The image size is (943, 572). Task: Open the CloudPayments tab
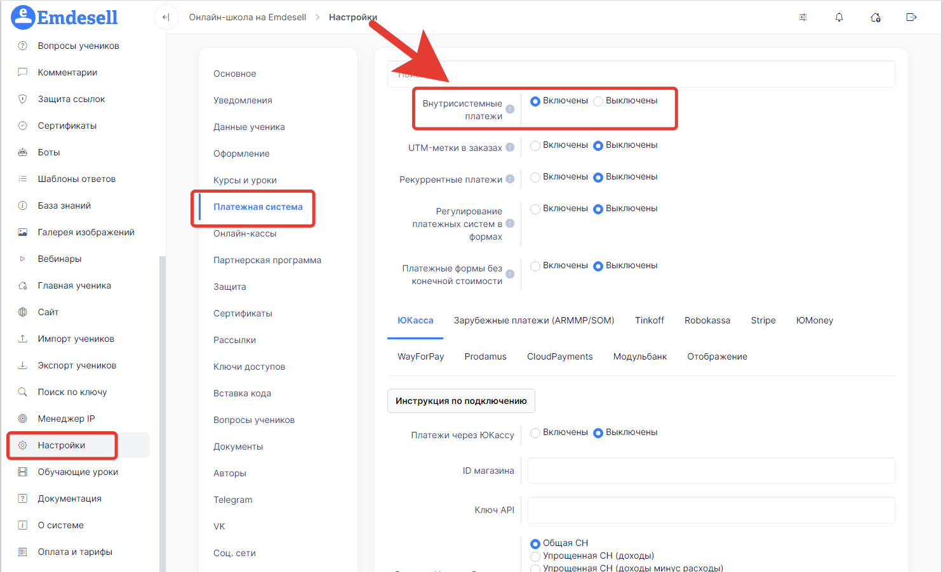click(560, 356)
